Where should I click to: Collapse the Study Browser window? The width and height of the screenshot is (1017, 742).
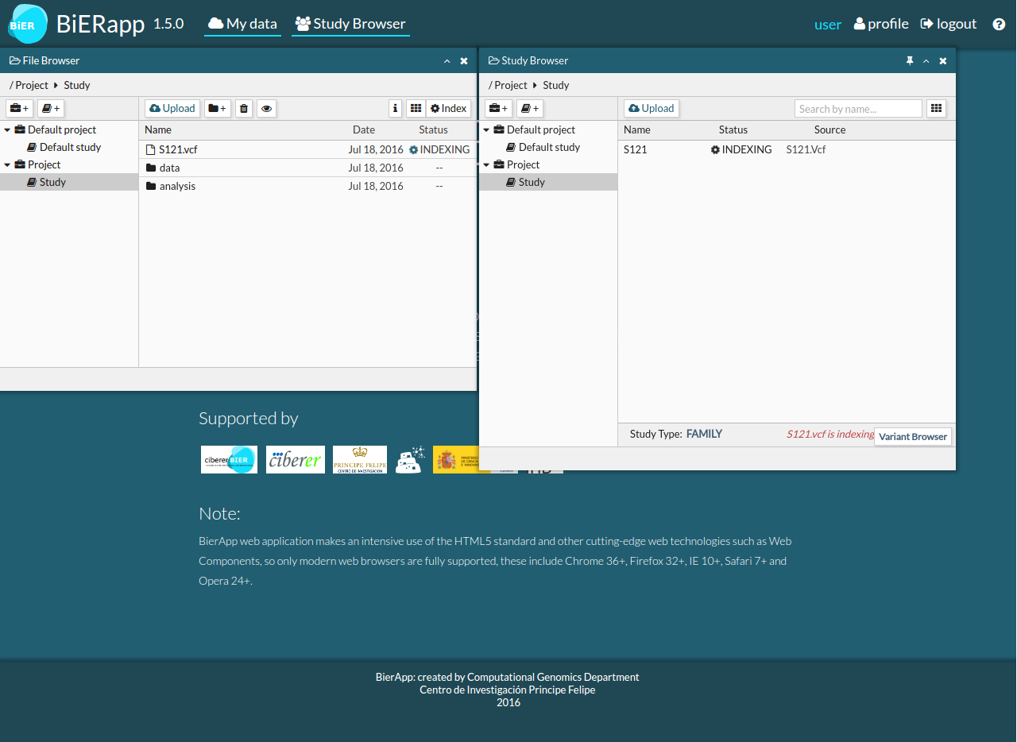926,61
